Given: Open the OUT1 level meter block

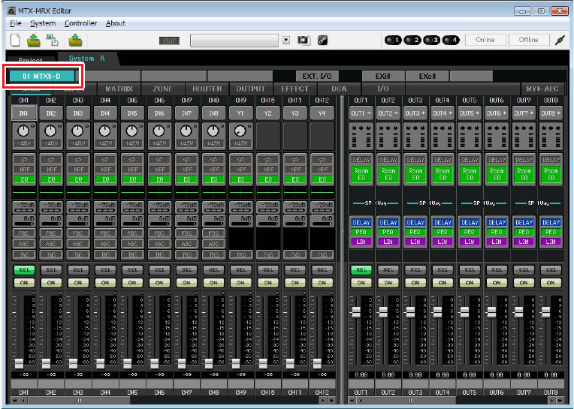Looking at the screenshot, I should [361, 137].
